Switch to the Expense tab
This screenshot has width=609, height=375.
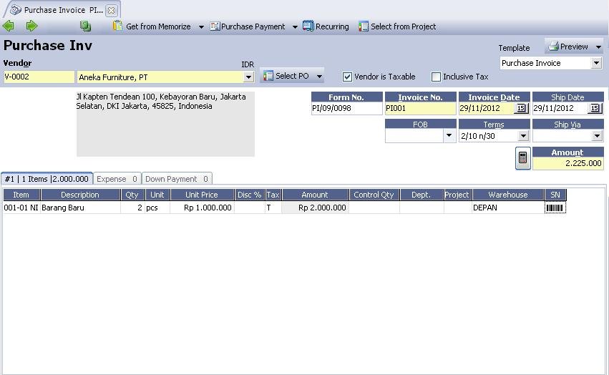117,179
